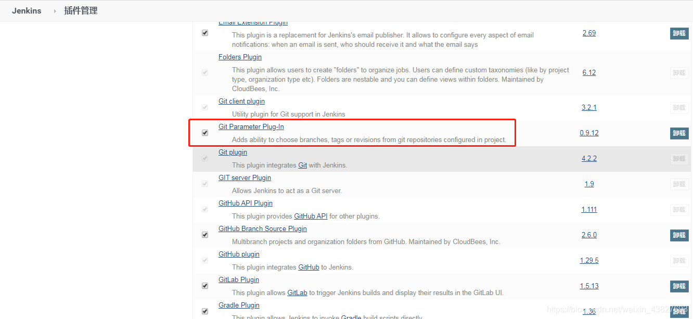Open the GitHub plugin name link

(x=239, y=254)
